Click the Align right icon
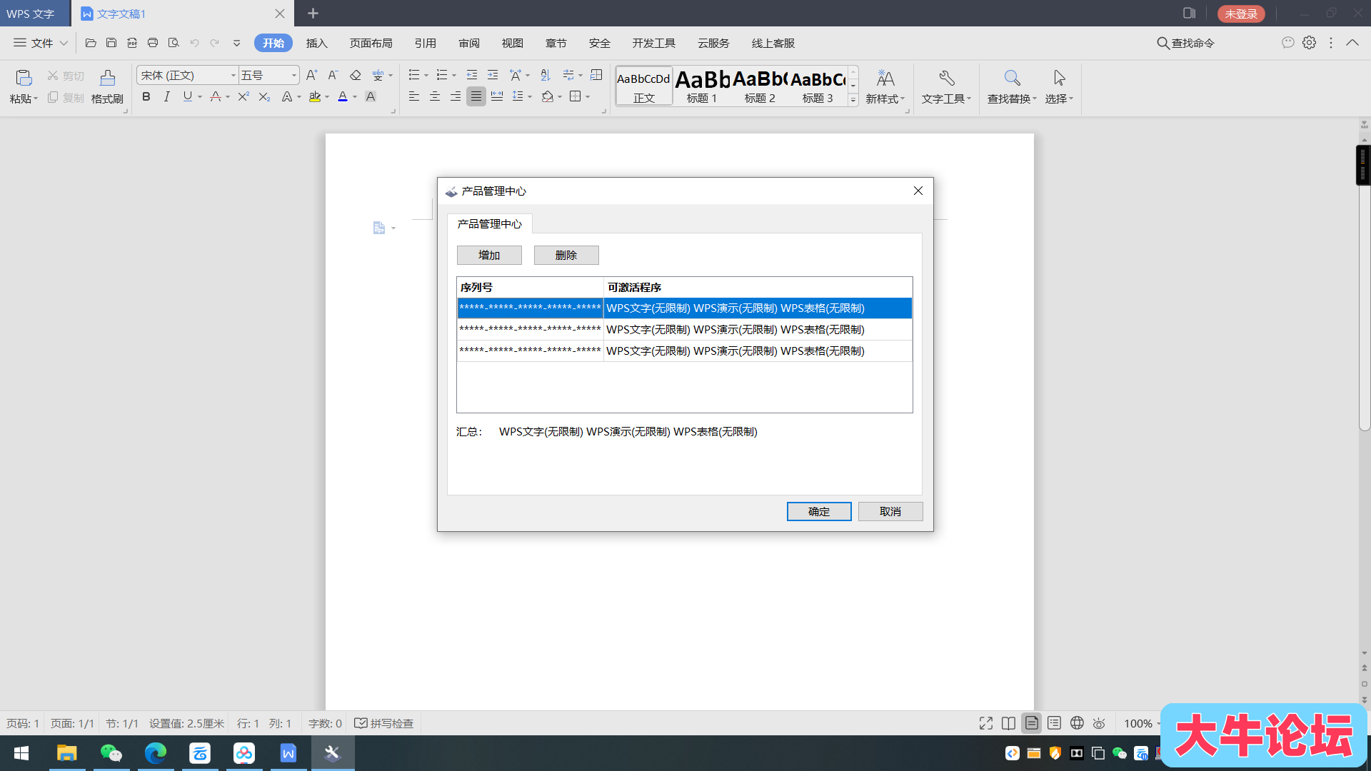 tap(456, 96)
